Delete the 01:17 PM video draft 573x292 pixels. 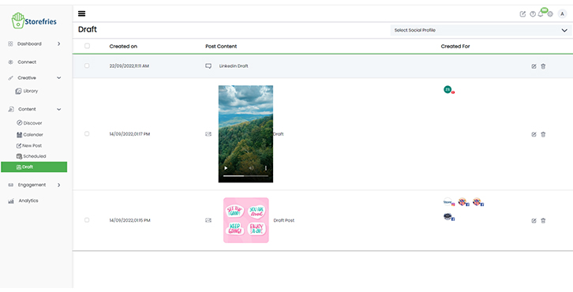pos(543,134)
